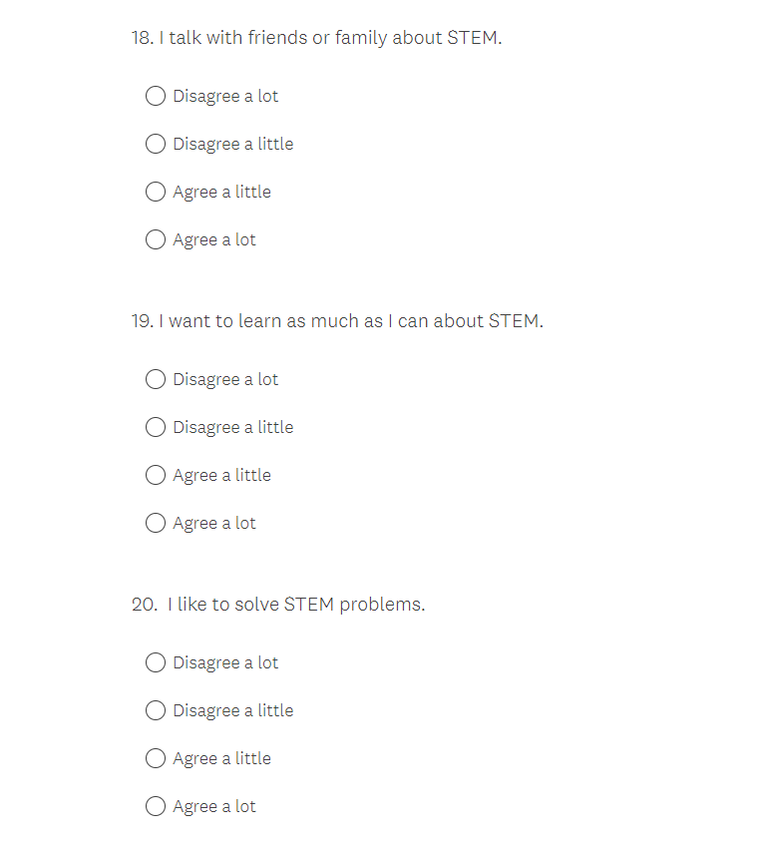Select 'Disagree a lot' radio for question 20
The width and height of the screenshot is (758, 851).
(x=156, y=662)
